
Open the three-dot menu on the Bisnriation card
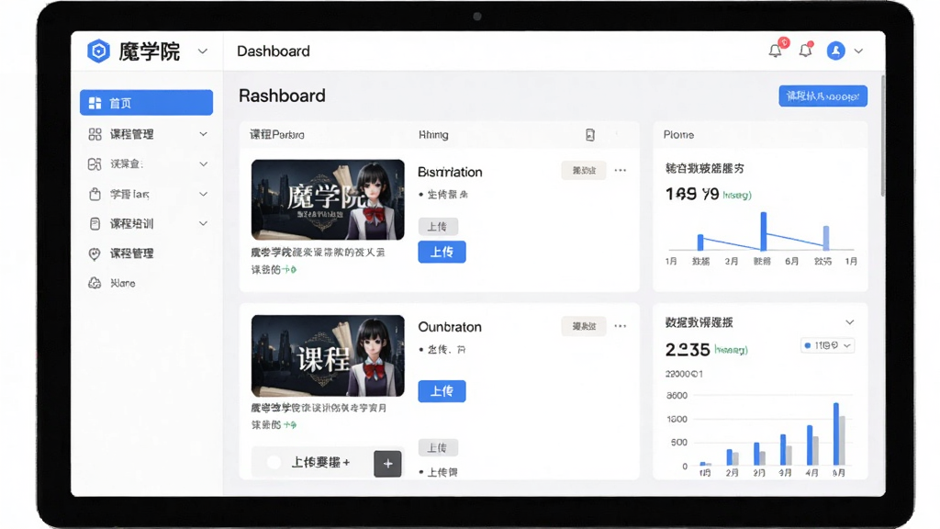click(x=621, y=171)
